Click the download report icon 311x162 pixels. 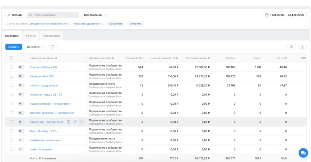click(302, 47)
